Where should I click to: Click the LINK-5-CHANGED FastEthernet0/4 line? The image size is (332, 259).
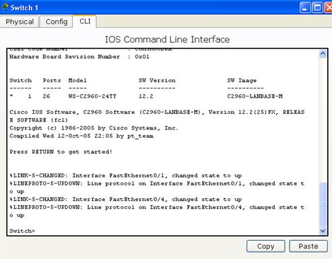tap(125, 199)
